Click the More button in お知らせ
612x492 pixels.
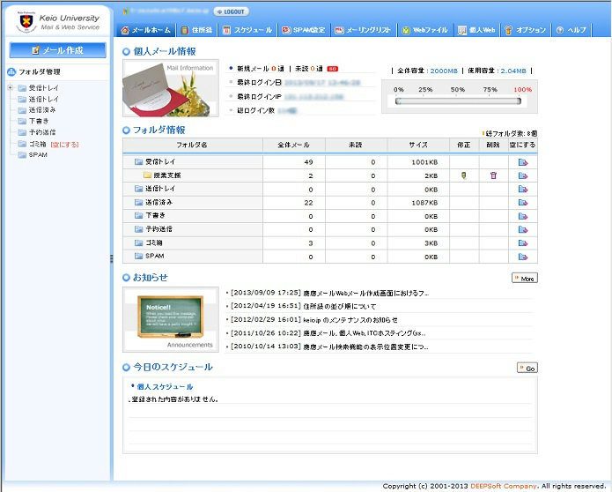tap(524, 278)
